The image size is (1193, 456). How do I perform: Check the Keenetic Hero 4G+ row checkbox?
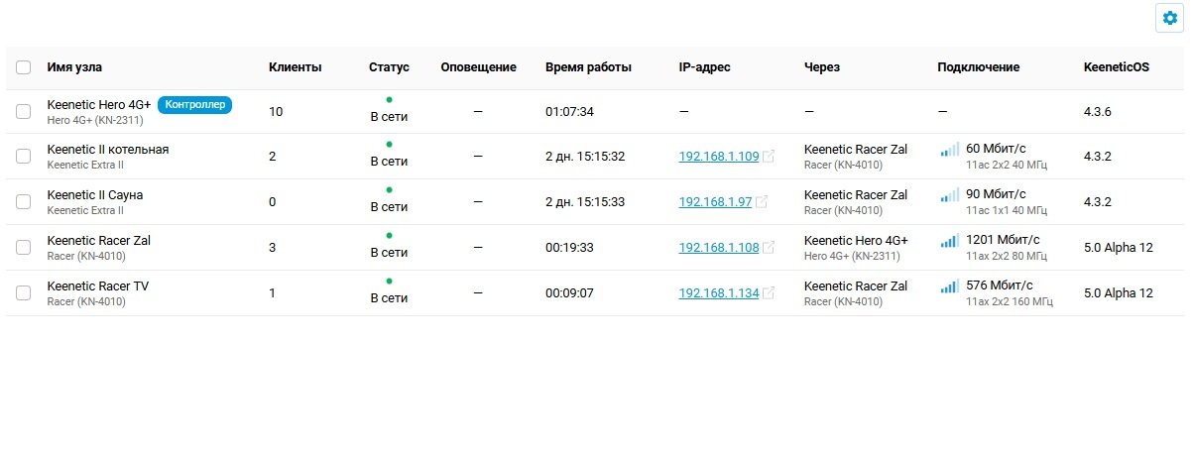point(24,112)
